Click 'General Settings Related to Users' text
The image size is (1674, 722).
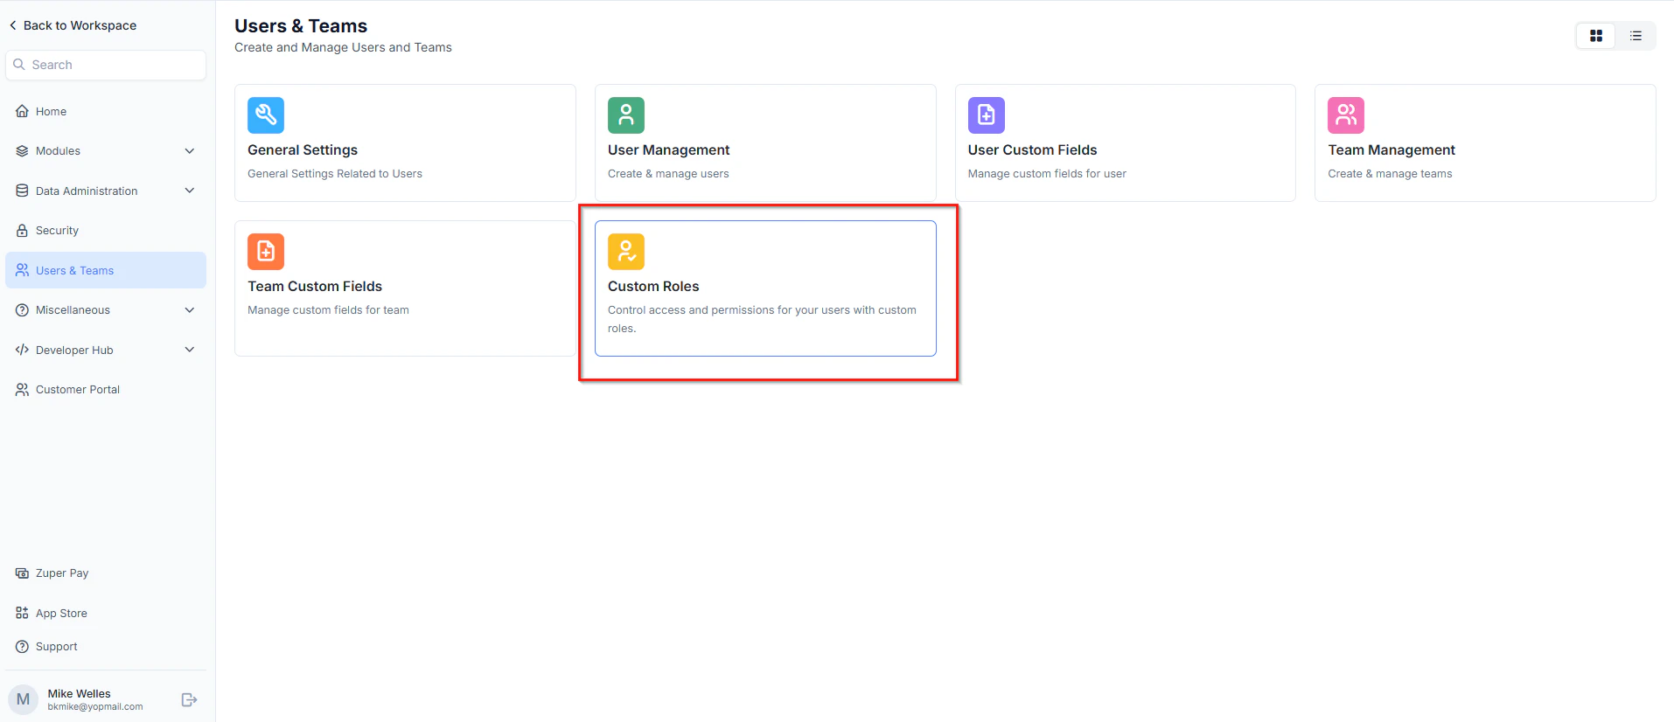(335, 174)
